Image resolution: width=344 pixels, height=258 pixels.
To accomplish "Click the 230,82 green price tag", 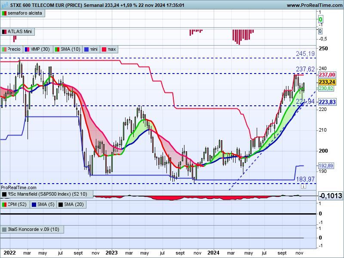I will click(326, 89).
